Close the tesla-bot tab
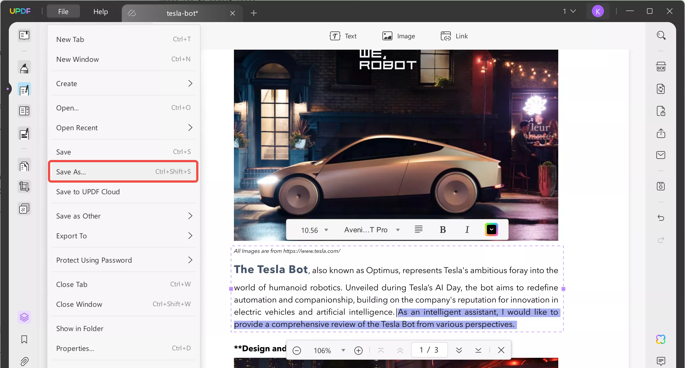 click(x=233, y=13)
